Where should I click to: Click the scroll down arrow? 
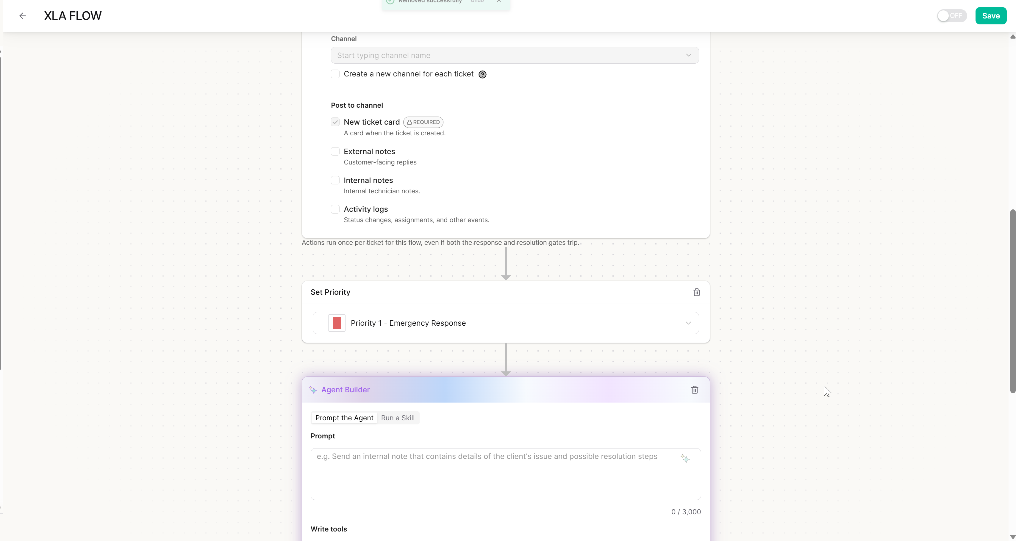[1012, 537]
